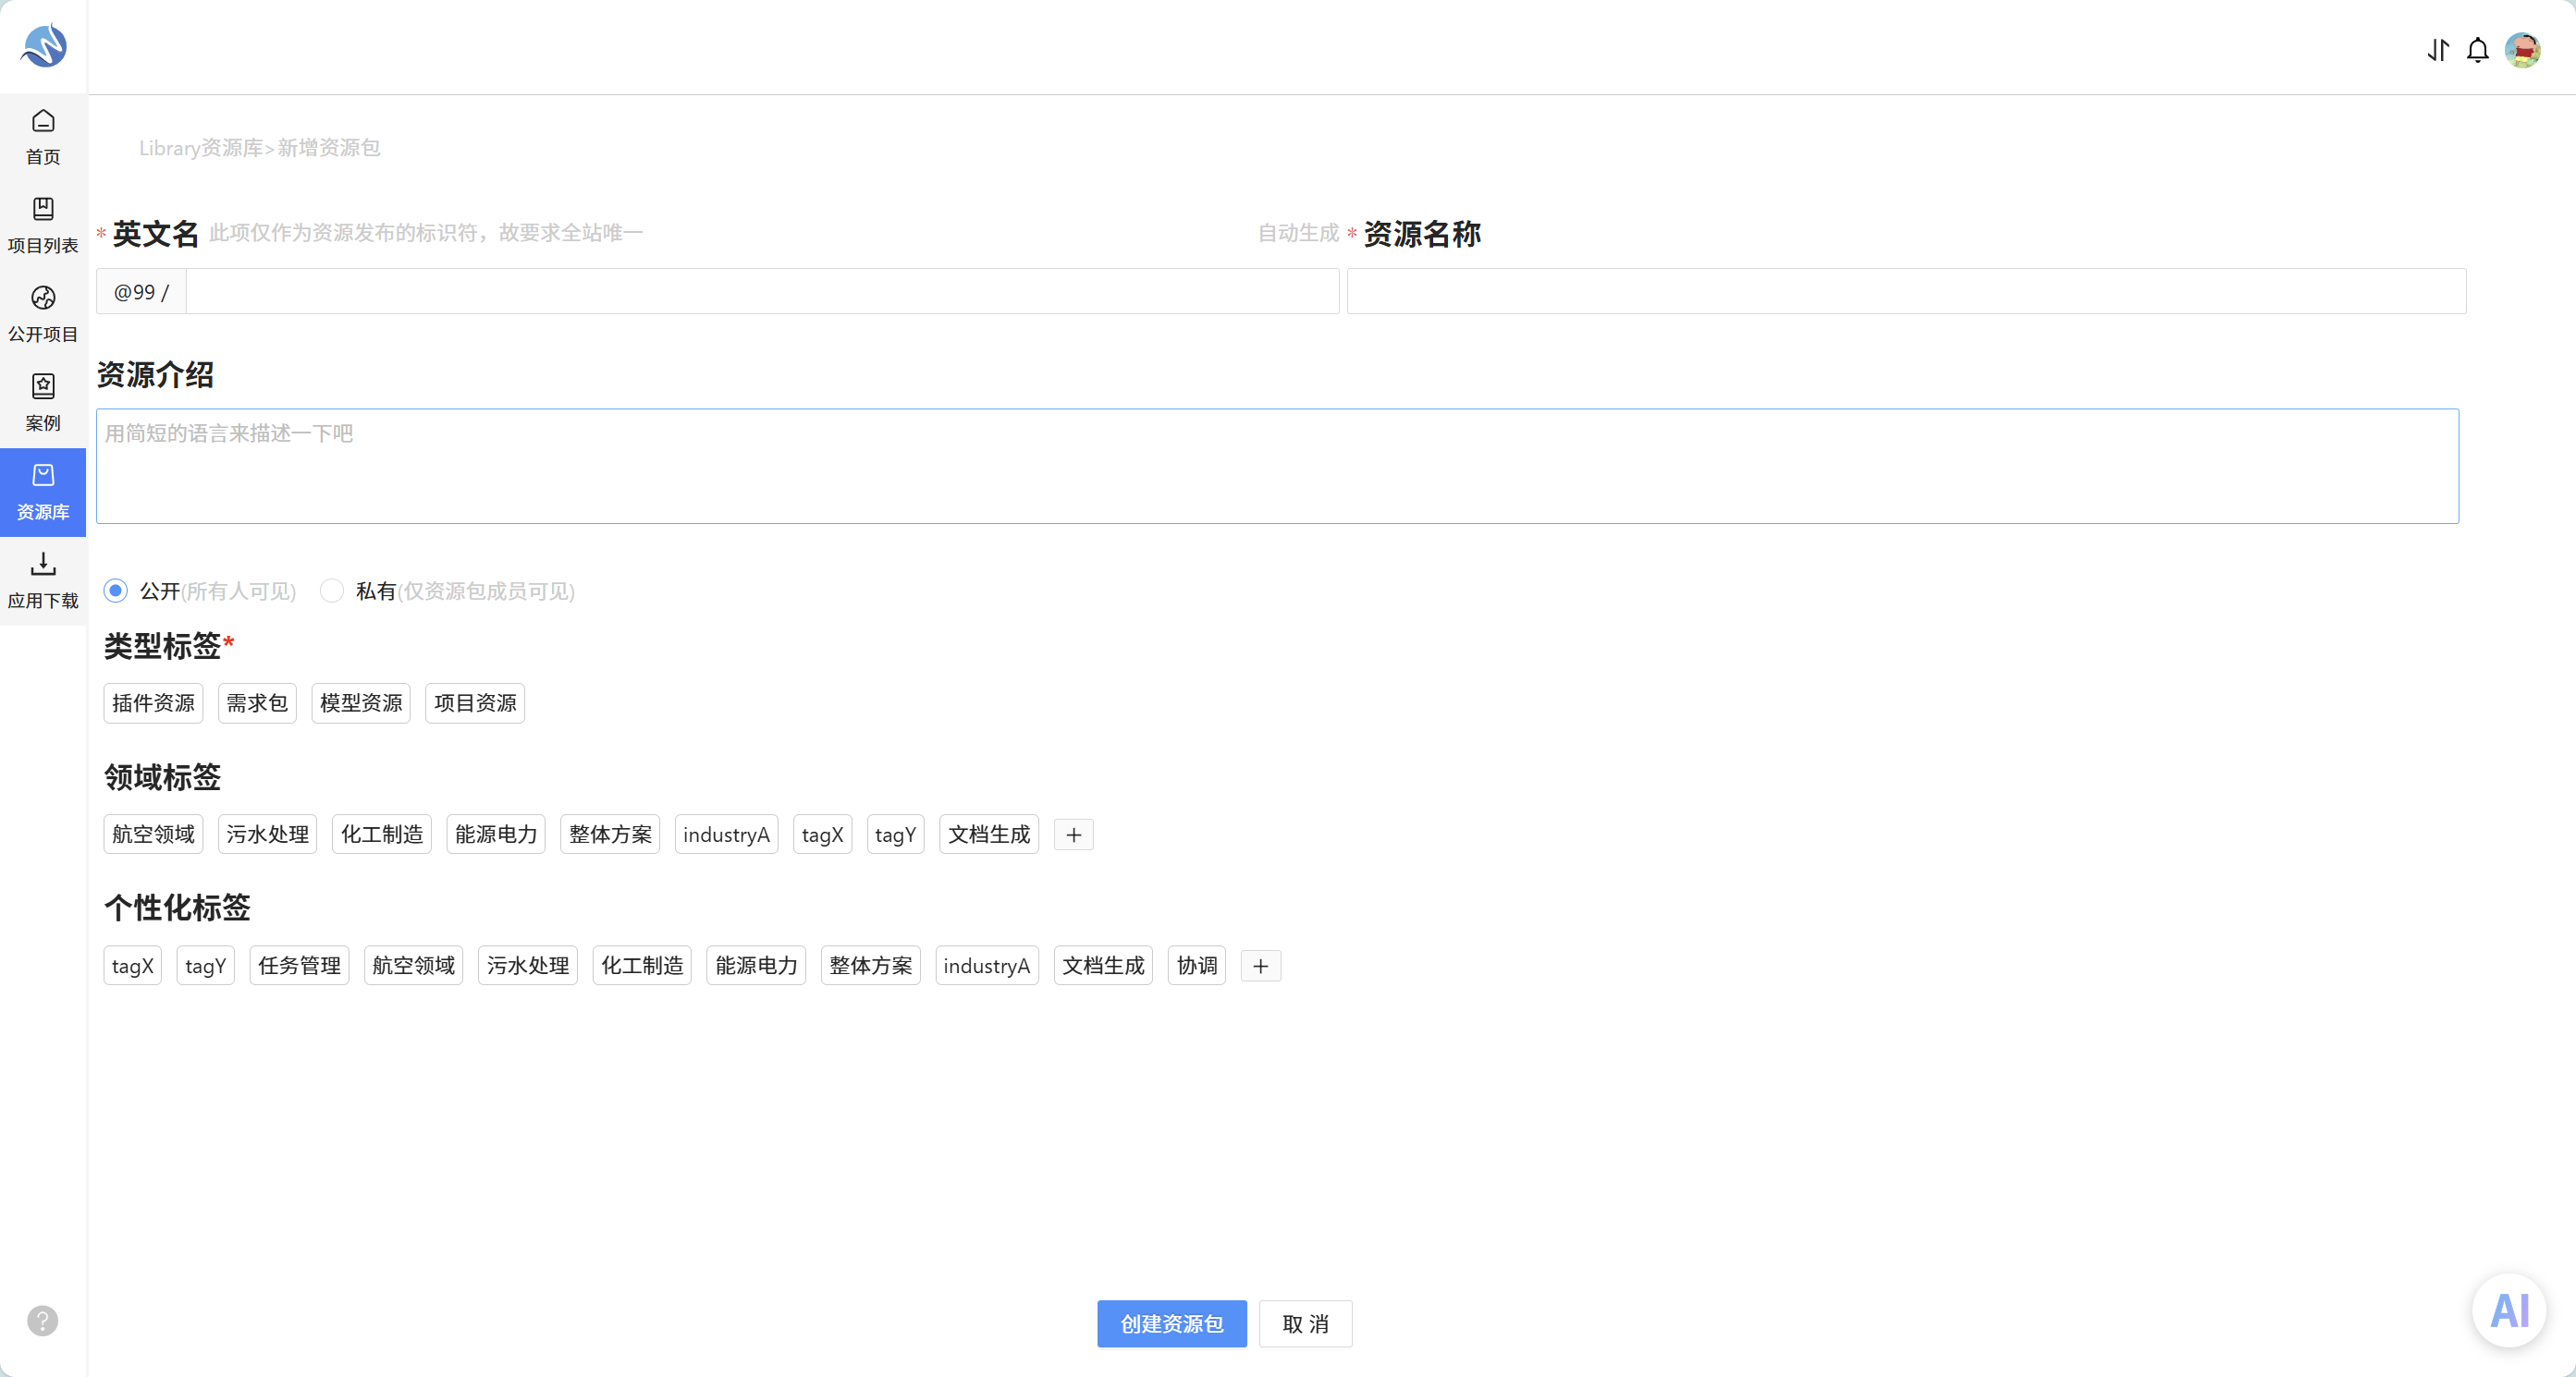2576x1377 pixels.
Task: Click the Library资源库 breadcrumb link
Action: pyautogui.click(x=201, y=148)
